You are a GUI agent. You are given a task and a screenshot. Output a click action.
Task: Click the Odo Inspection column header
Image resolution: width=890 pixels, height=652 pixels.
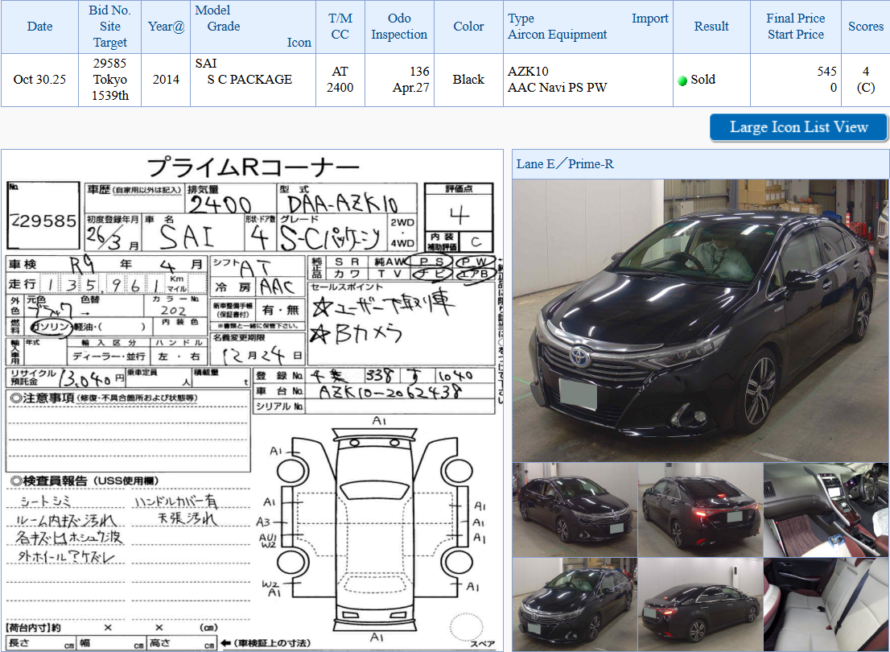click(399, 27)
